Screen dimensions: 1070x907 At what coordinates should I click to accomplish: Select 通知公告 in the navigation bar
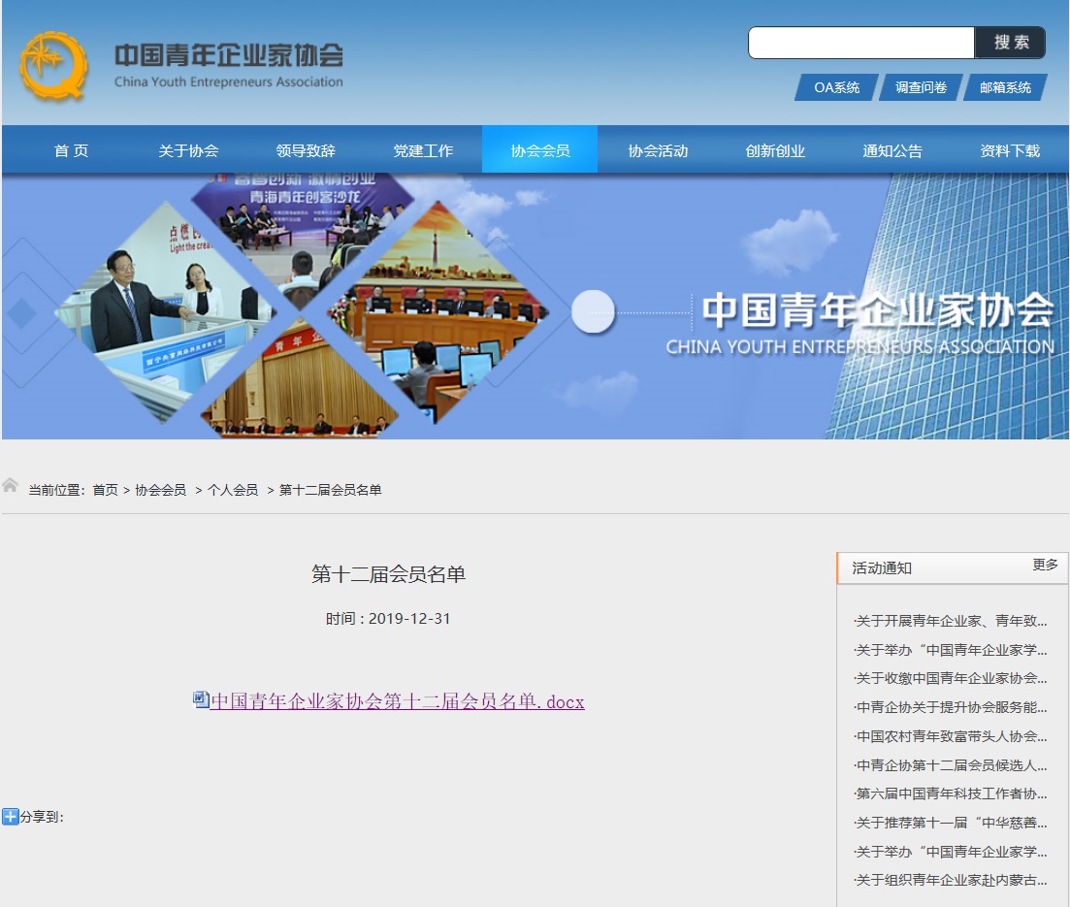(x=892, y=150)
